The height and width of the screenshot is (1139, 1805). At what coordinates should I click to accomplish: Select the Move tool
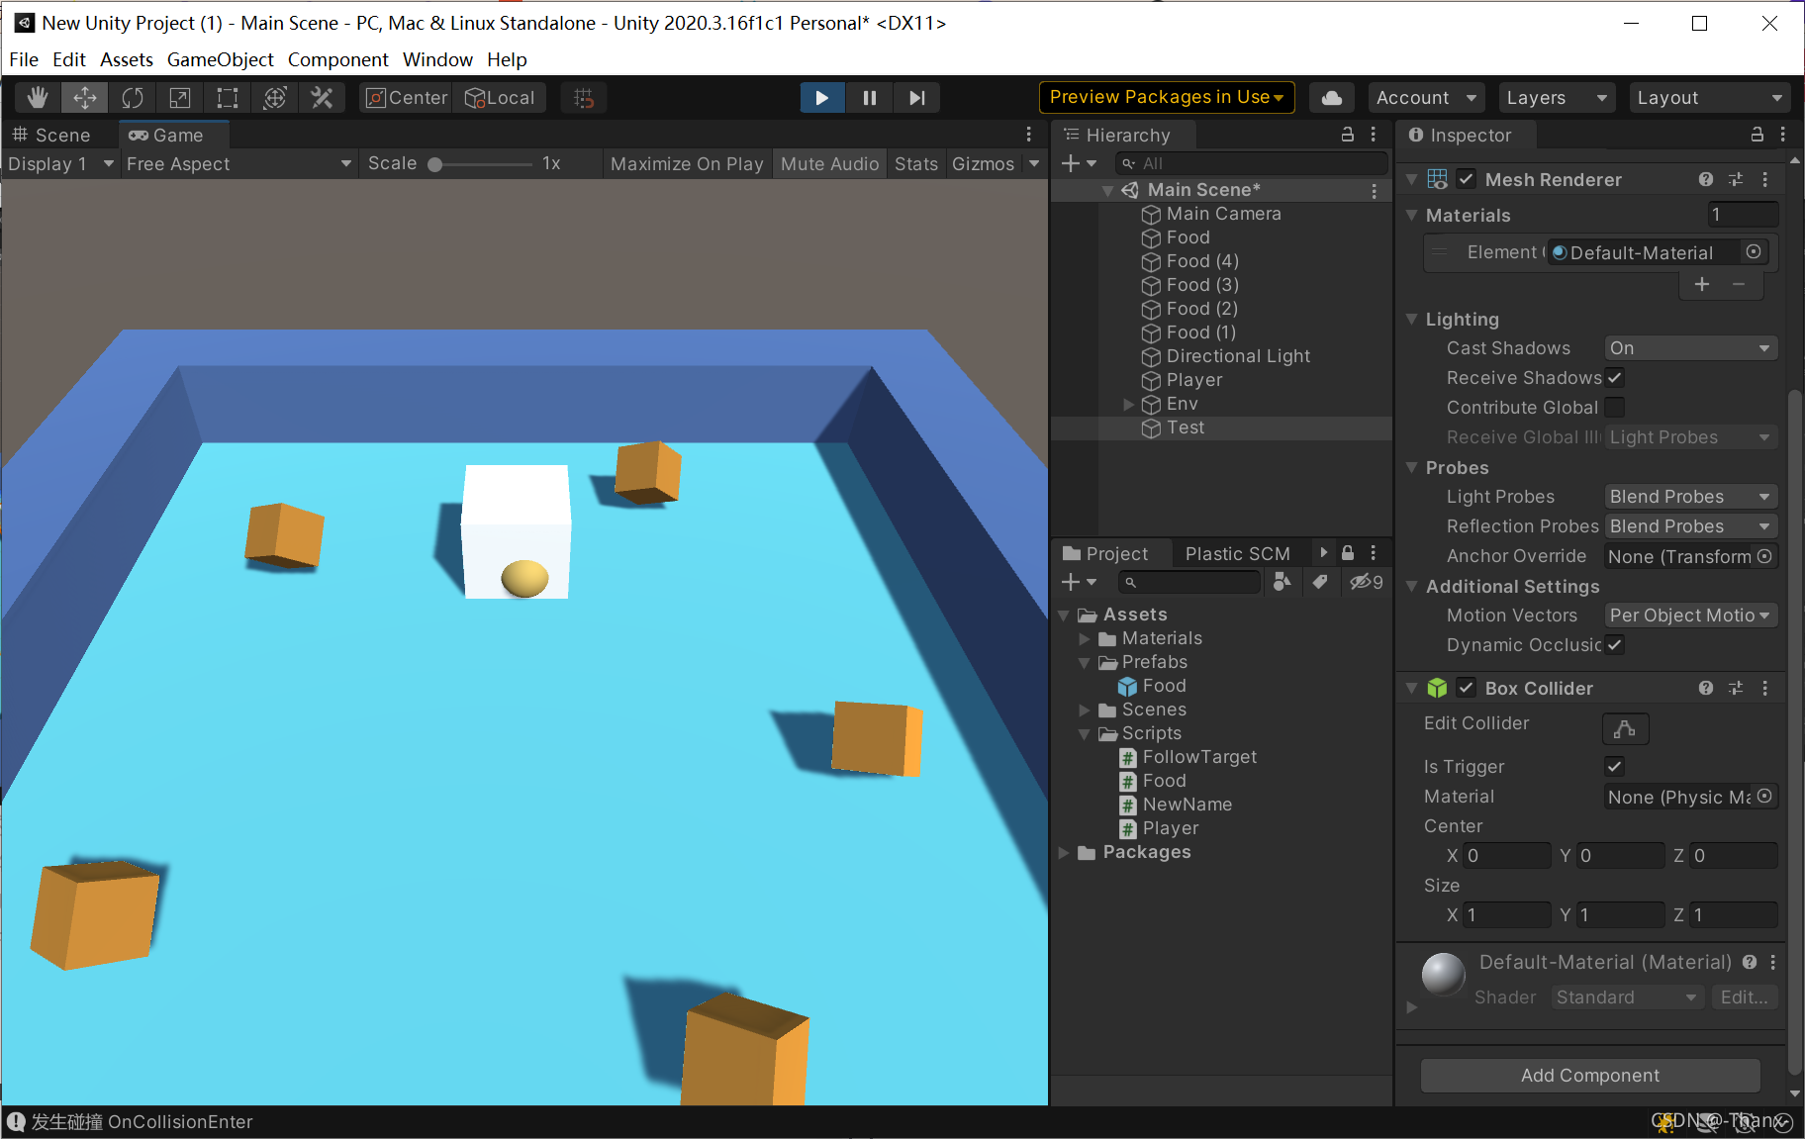click(85, 98)
